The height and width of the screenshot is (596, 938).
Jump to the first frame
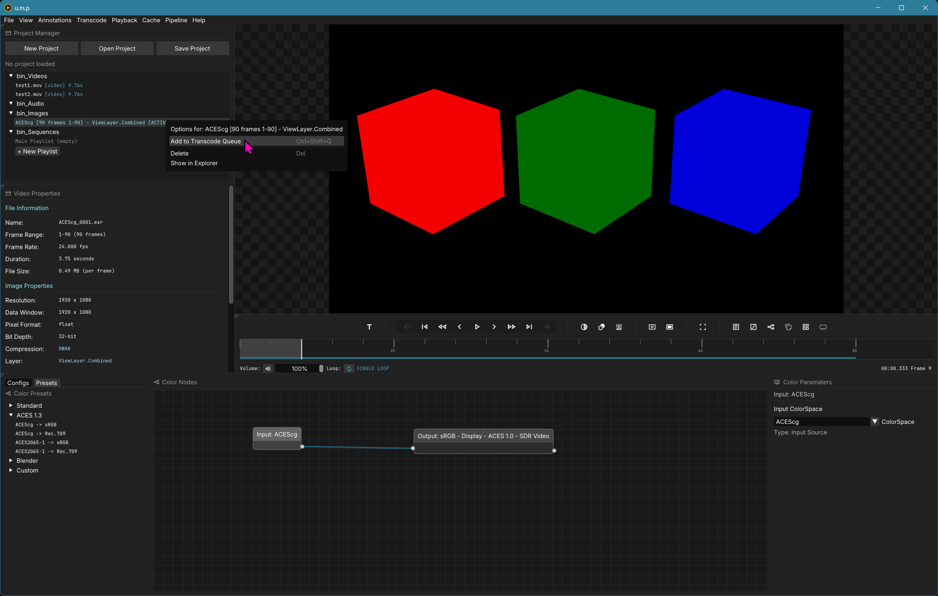tap(425, 327)
